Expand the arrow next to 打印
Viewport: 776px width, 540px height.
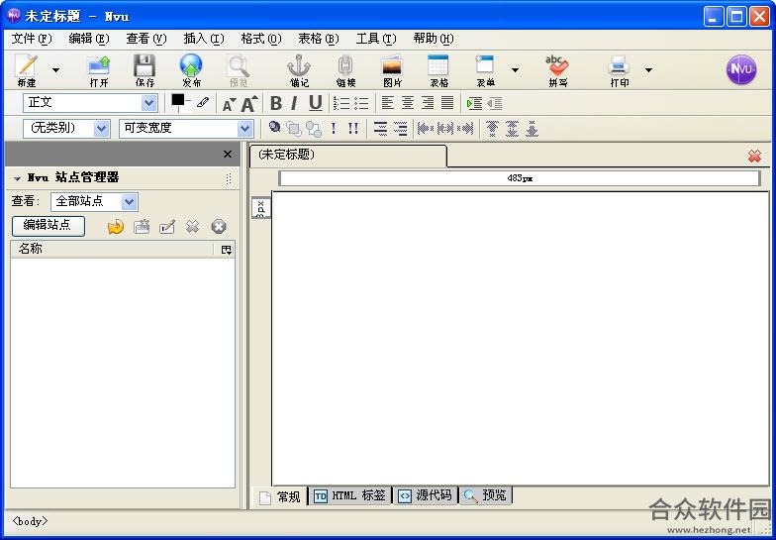point(649,69)
